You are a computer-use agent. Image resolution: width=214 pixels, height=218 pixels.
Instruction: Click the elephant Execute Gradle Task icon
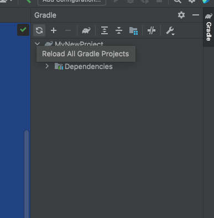click(86, 30)
